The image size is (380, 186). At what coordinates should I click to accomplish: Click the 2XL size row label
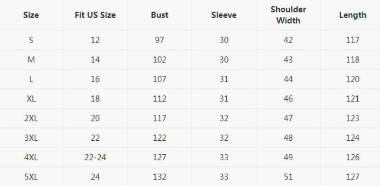pos(32,118)
